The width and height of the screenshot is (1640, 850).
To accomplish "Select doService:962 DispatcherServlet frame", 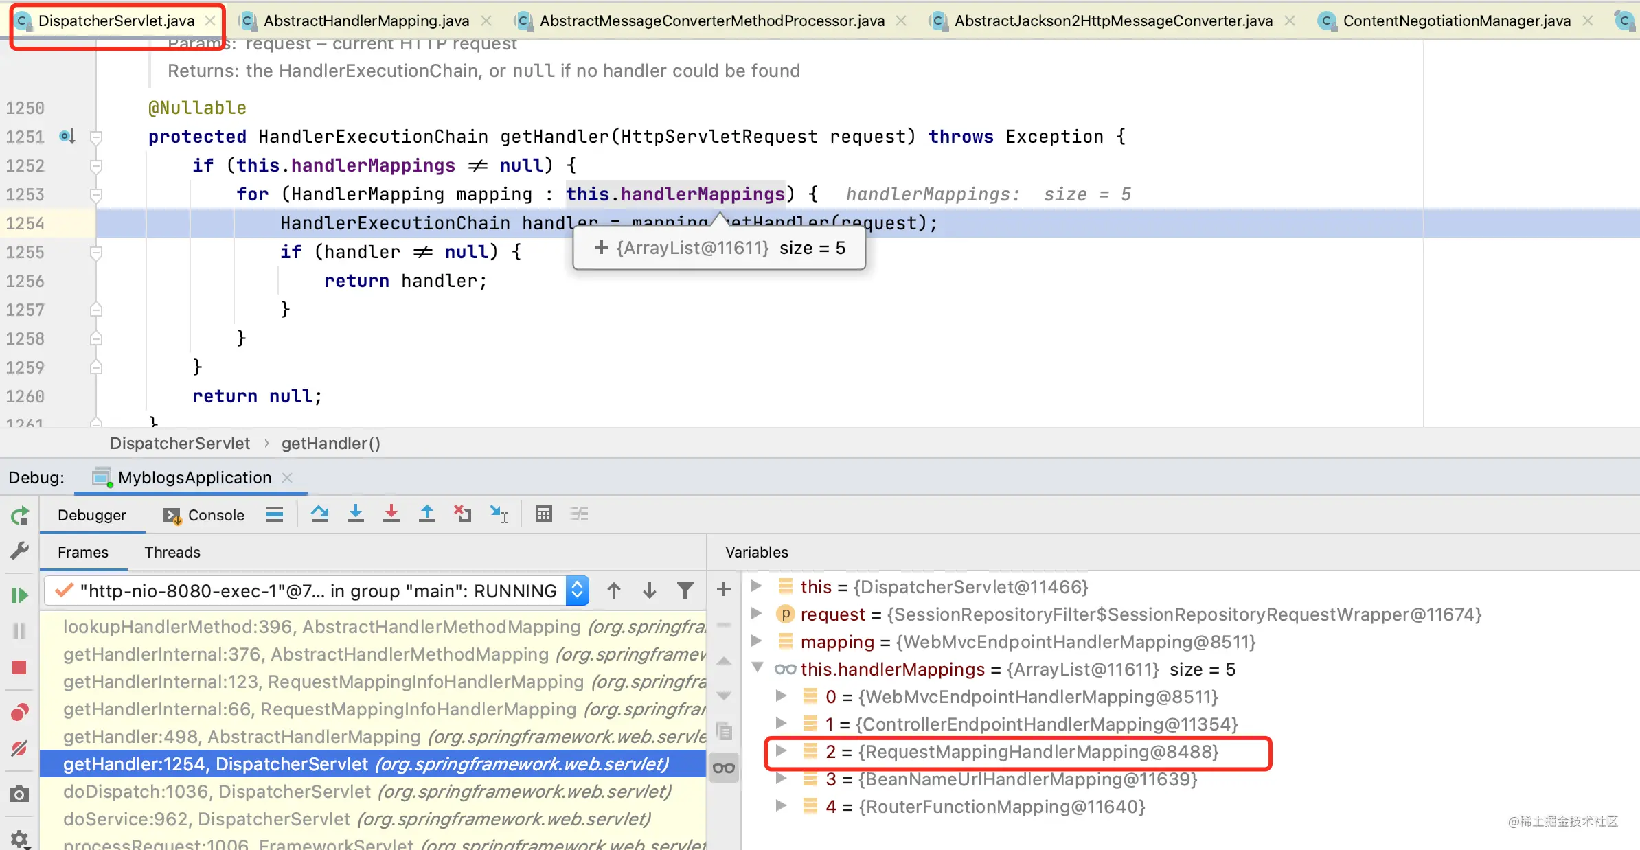I will [373, 819].
